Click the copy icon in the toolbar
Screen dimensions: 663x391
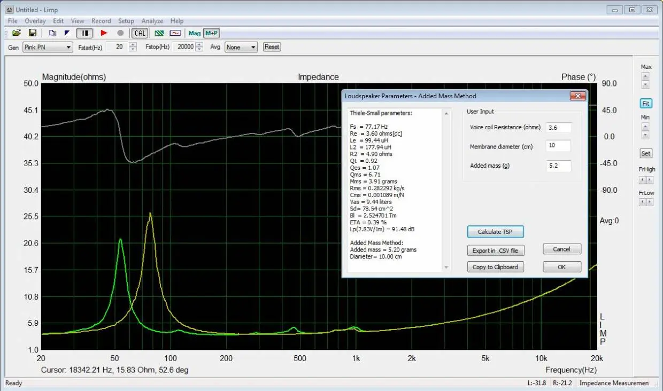(x=52, y=33)
